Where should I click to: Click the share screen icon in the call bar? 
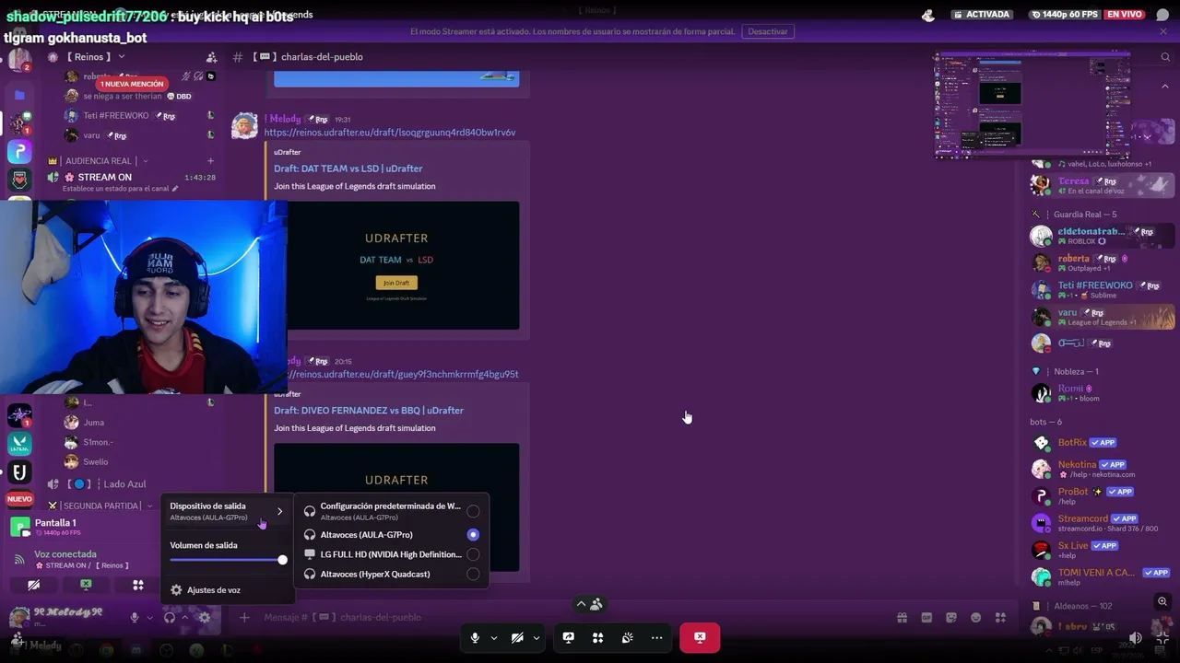[x=569, y=637]
